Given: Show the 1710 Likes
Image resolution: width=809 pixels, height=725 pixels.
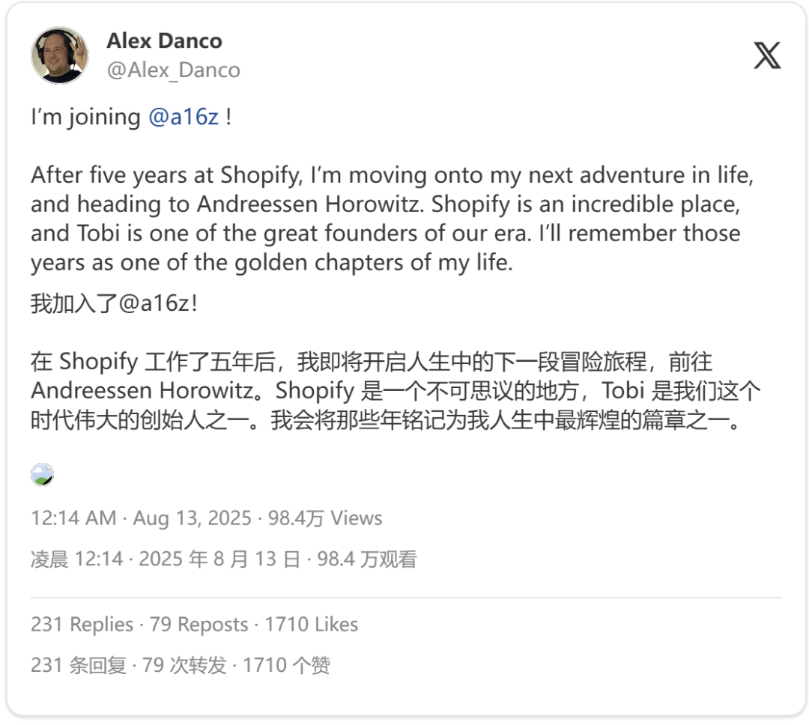Looking at the screenshot, I should point(311,625).
